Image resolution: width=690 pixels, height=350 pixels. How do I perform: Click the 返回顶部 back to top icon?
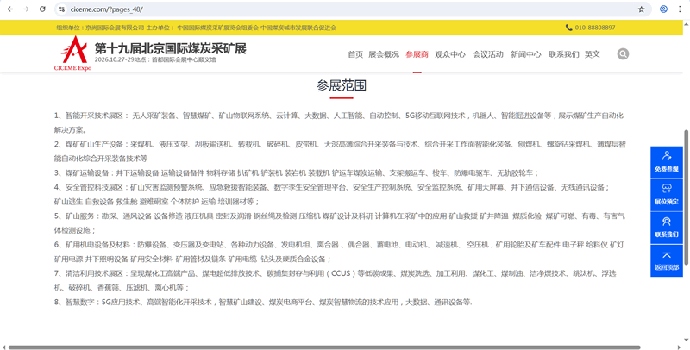(x=667, y=259)
